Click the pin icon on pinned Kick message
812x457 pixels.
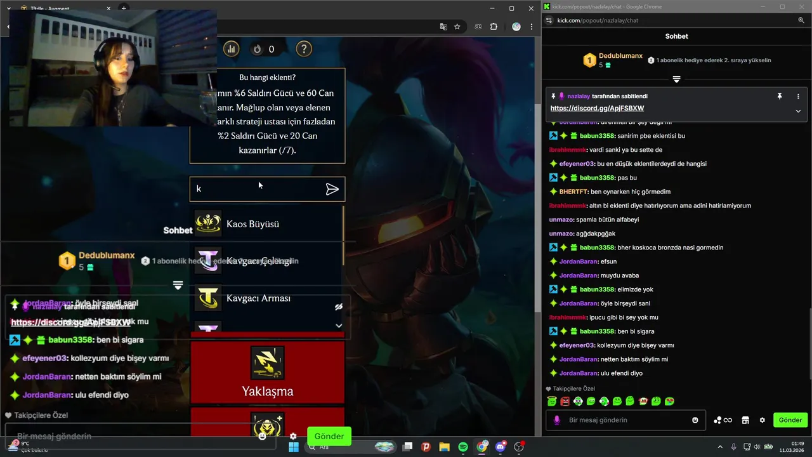click(780, 96)
